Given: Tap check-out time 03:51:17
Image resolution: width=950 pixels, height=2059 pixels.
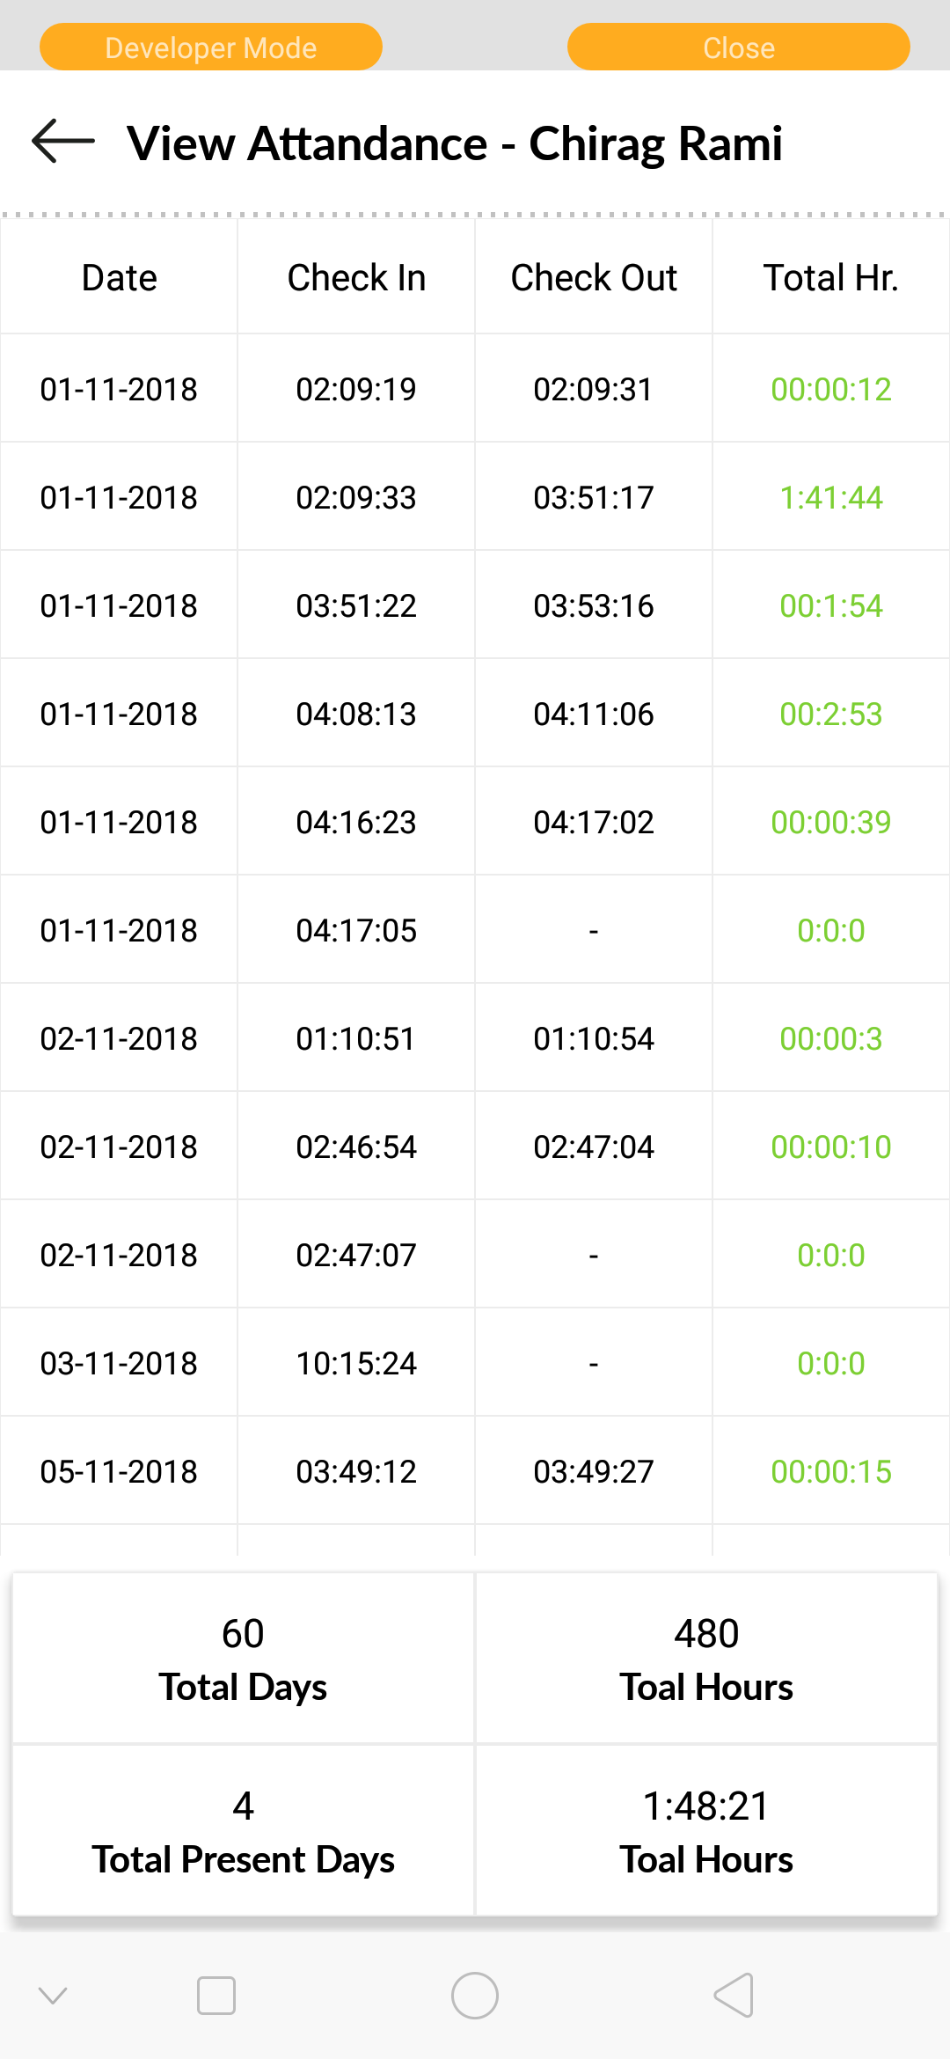Looking at the screenshot, I should pyautogui.click(x=594, y=497).
